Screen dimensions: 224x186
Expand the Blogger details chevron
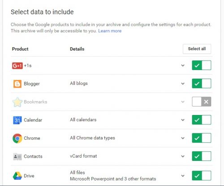pyautogui.click(x=183, y=84)
